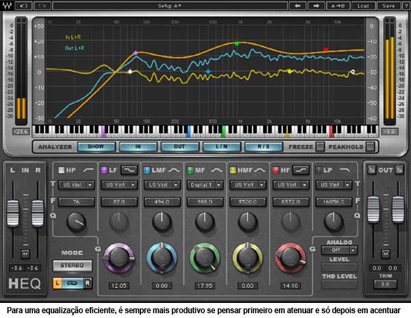Enable analyzer PEAKHOLD checkbox
The width and height of the screenshot is (411, 318).
(x=370, y=146)
